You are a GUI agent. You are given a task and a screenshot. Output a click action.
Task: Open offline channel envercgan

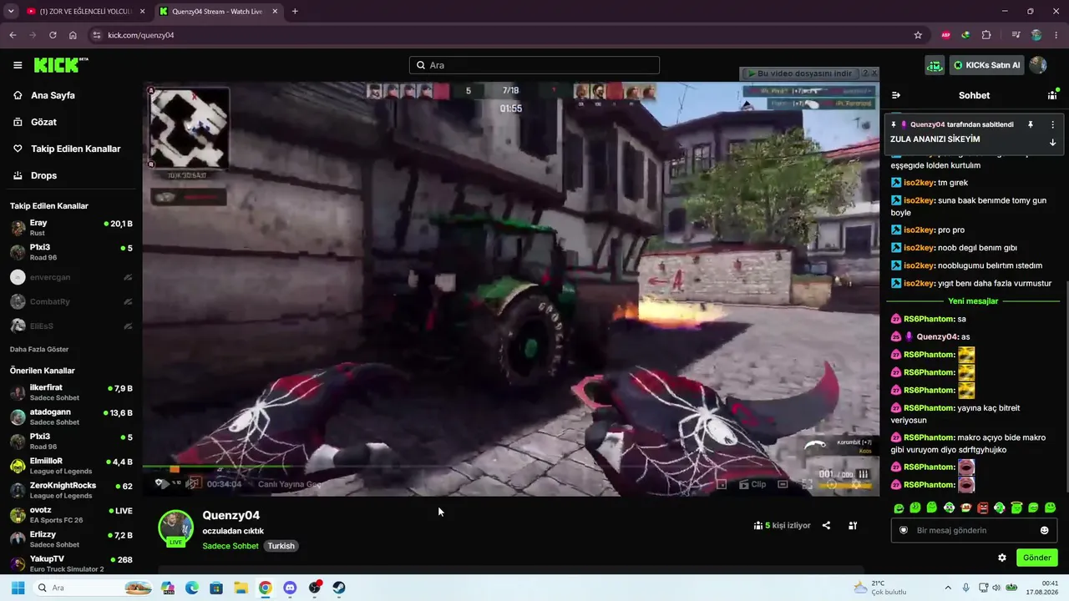[70, 277]
